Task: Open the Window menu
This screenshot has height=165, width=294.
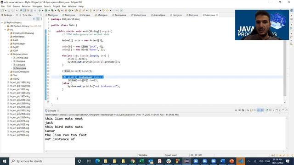Action: (x=72, y=6)
